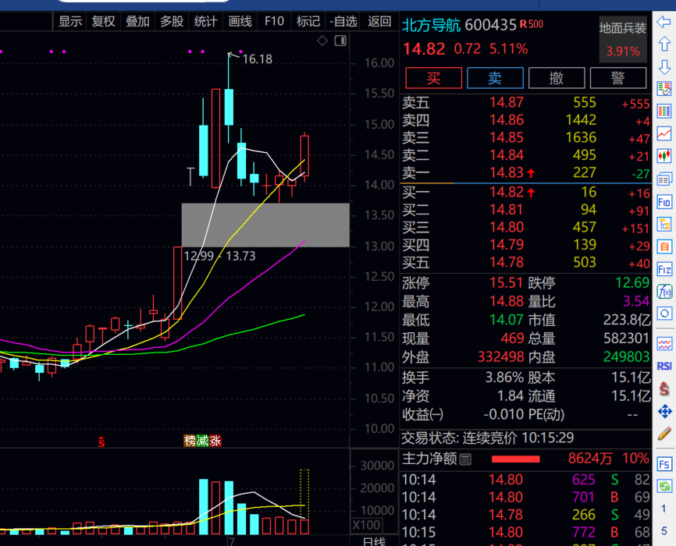
Task: Click the 警 alert button
Action: 617,78
